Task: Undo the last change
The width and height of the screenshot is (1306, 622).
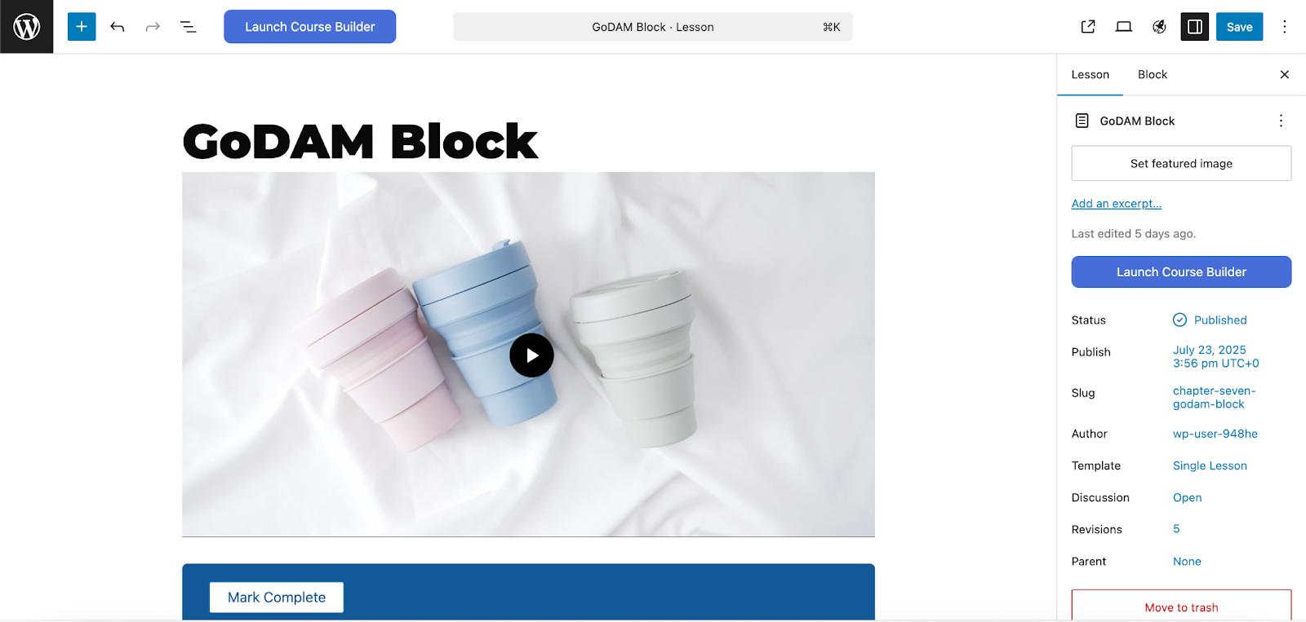Action: point(118,27)
